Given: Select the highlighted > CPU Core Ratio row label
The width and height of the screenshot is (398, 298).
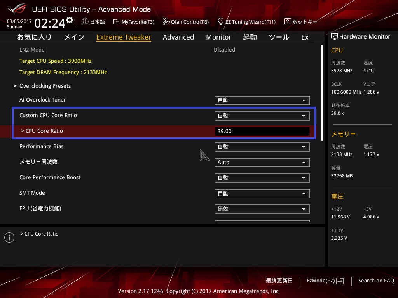Looking at the screenshot, I should (42, 131).
